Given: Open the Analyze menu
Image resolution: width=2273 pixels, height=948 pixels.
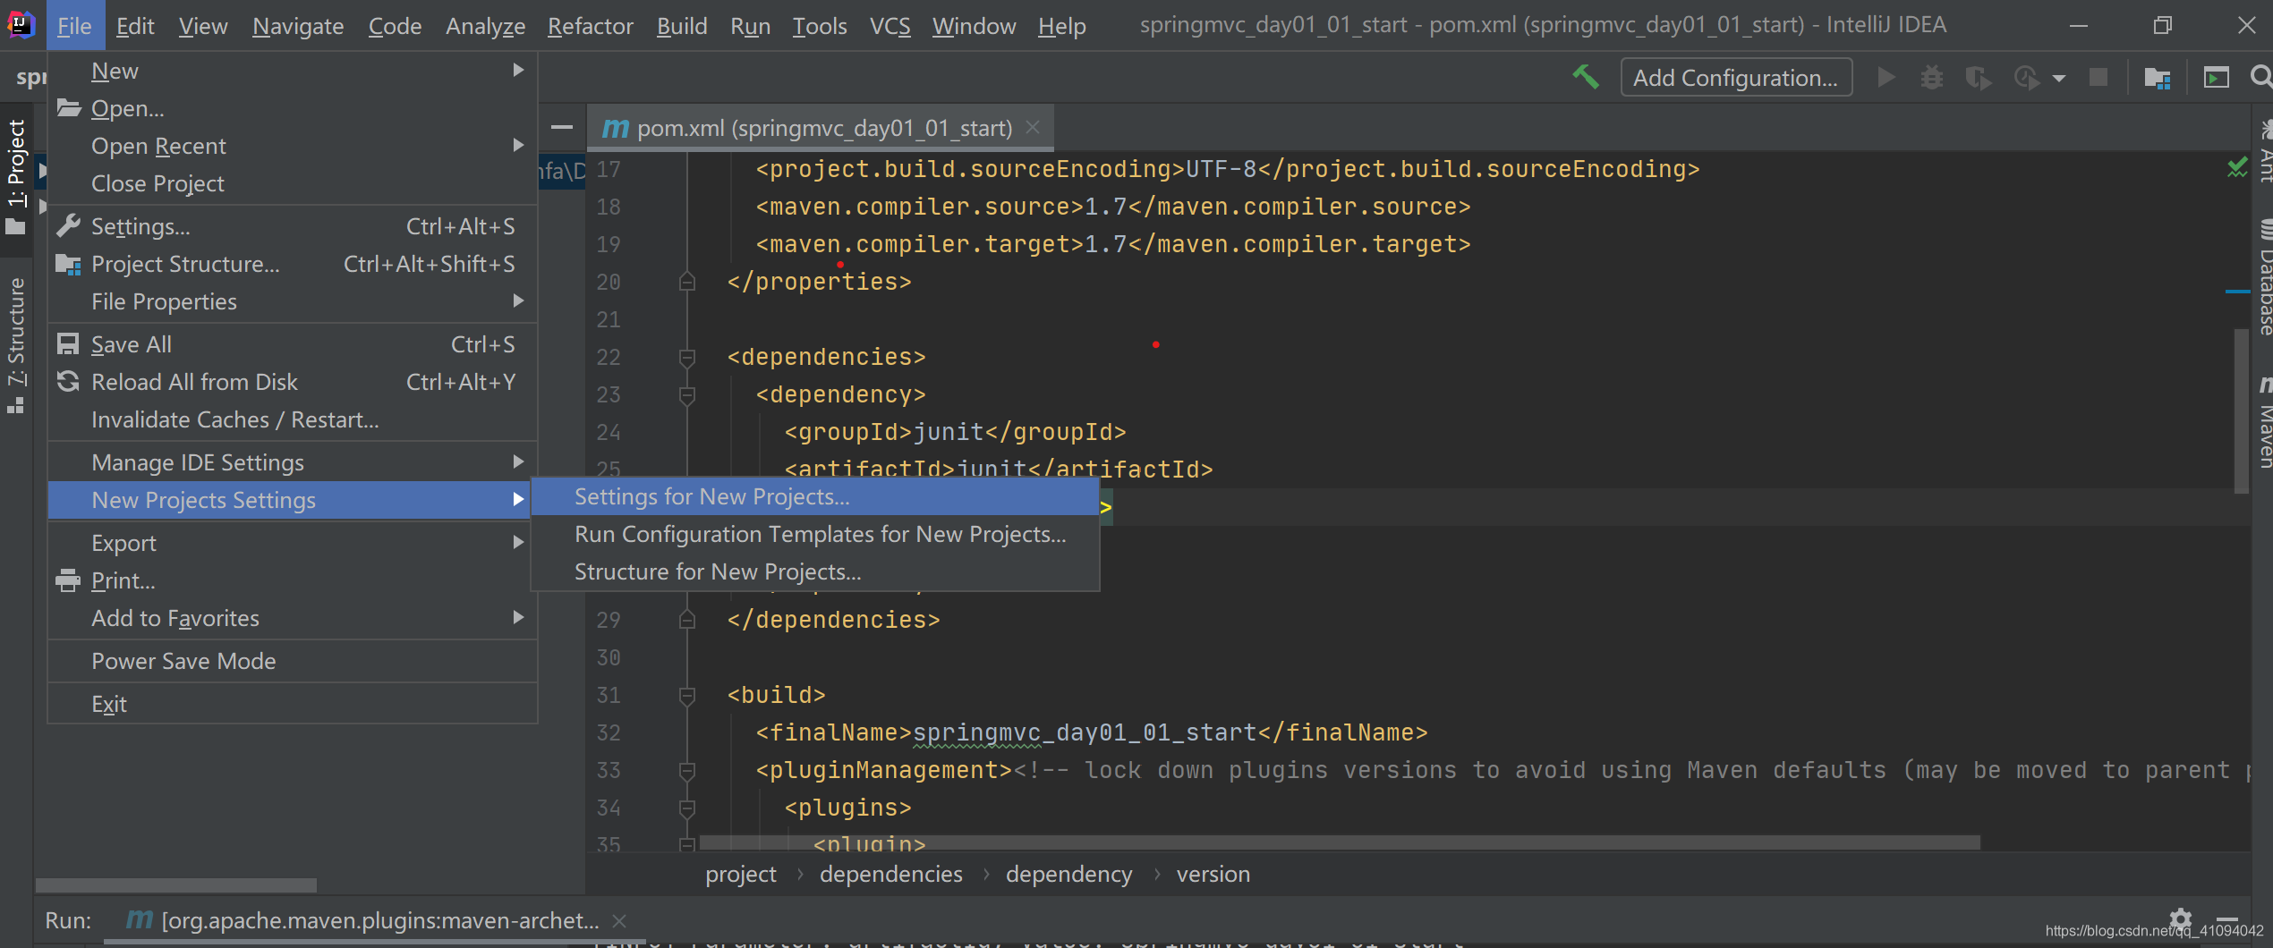Looking at the screenshot, I should pyautogui.click(x=485, y=26).
